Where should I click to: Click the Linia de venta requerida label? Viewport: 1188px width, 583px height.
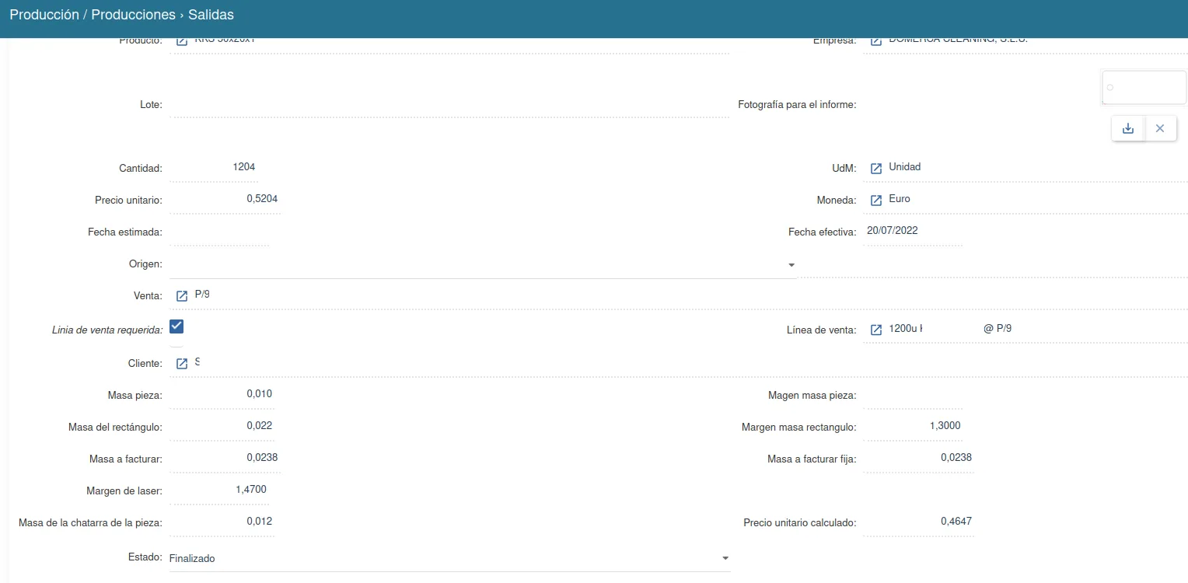coord(107,330)
